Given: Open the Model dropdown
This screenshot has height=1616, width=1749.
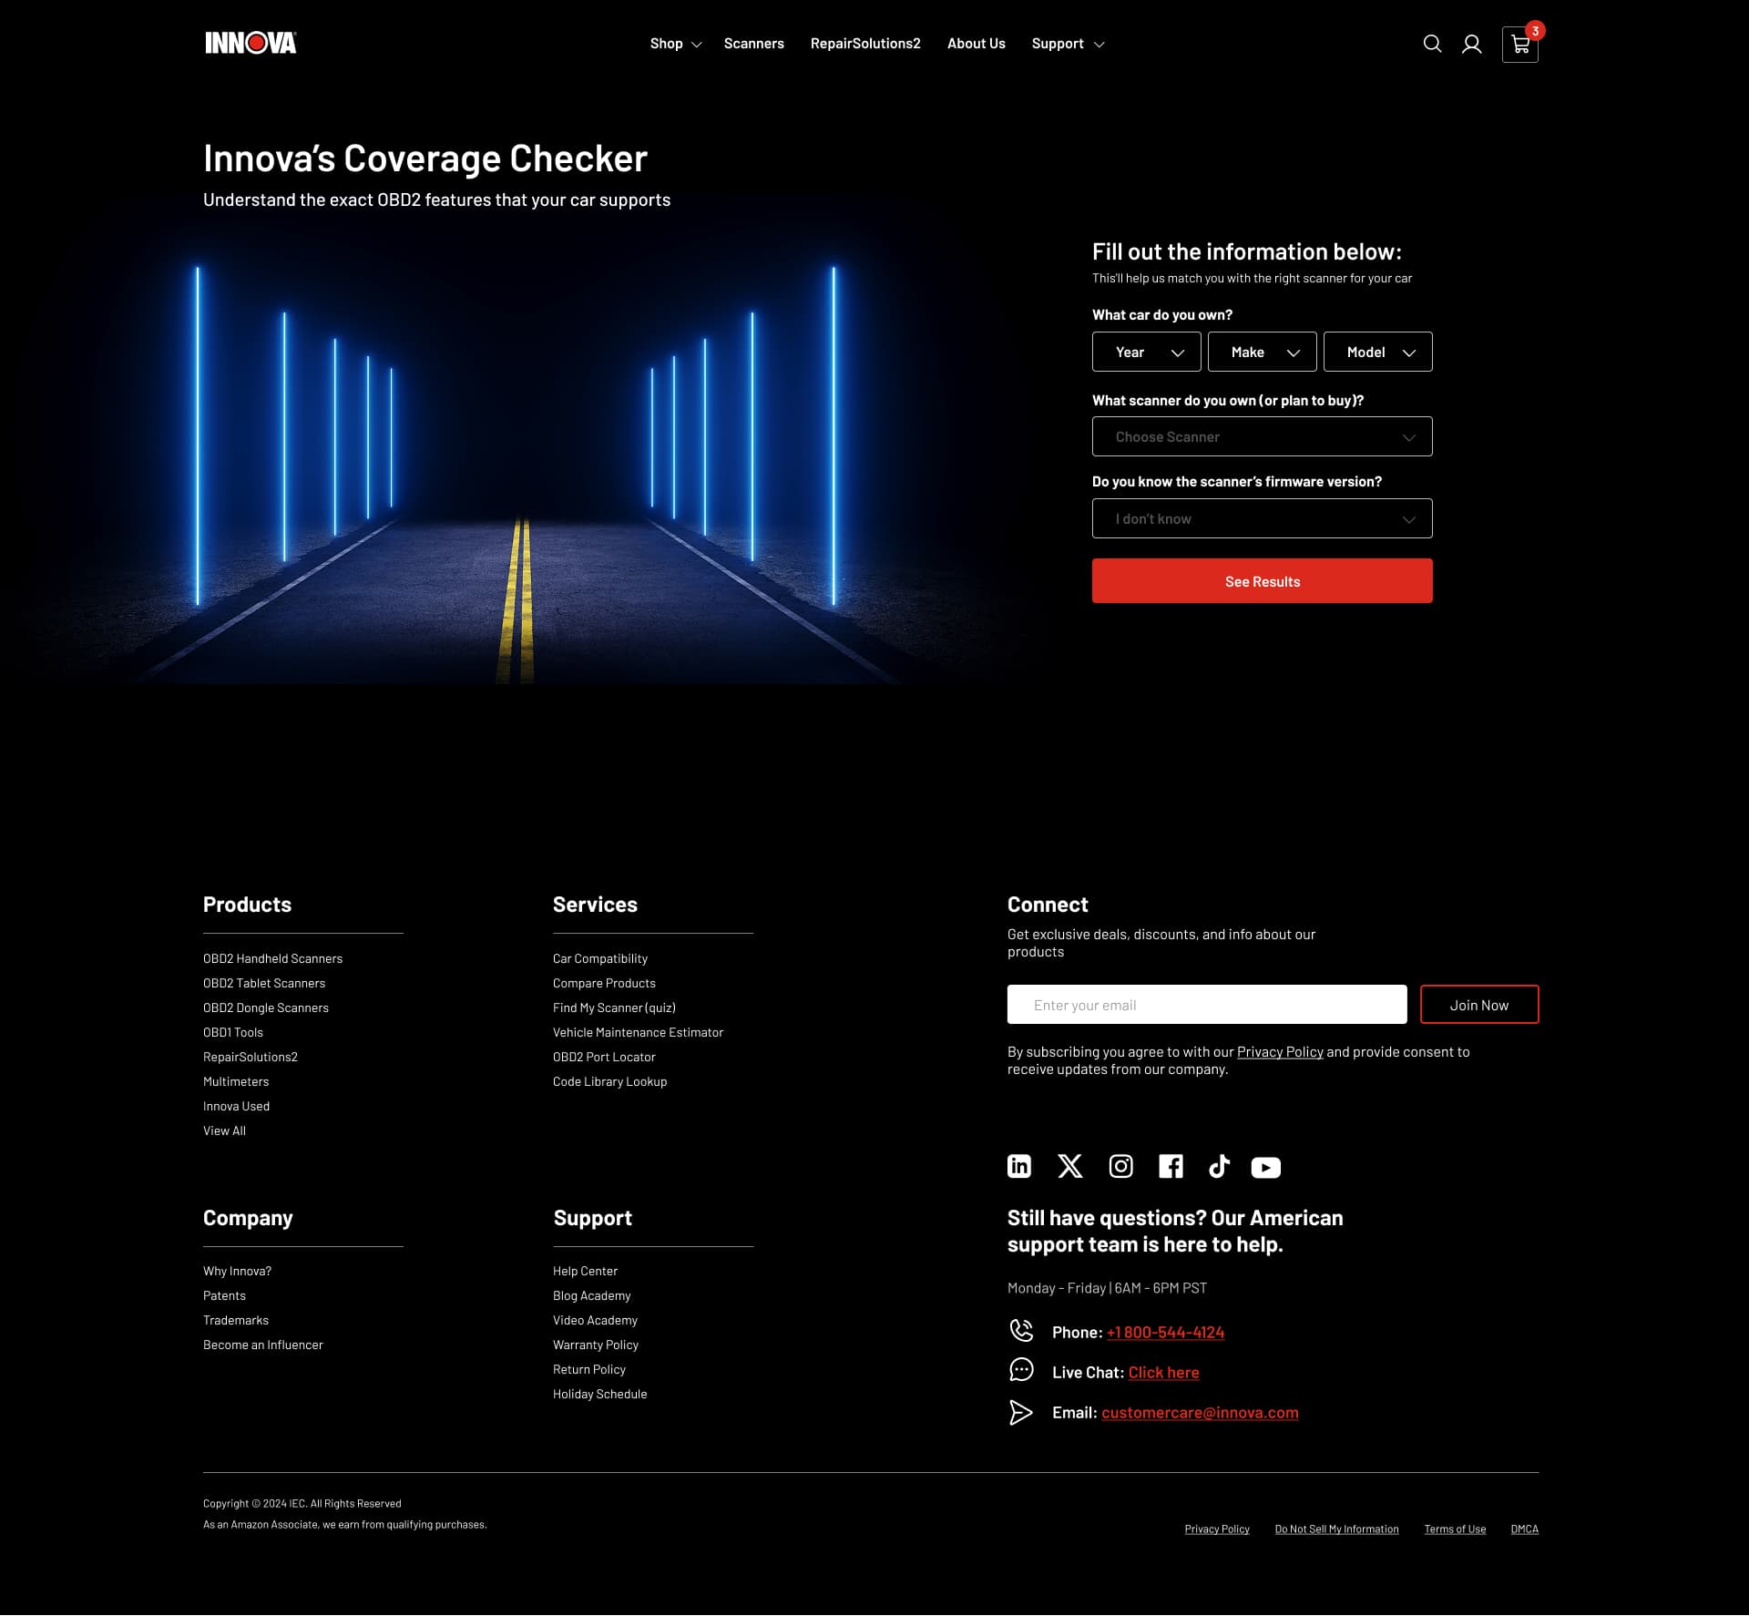Looking at the screenshot, I should point(1378,352).
